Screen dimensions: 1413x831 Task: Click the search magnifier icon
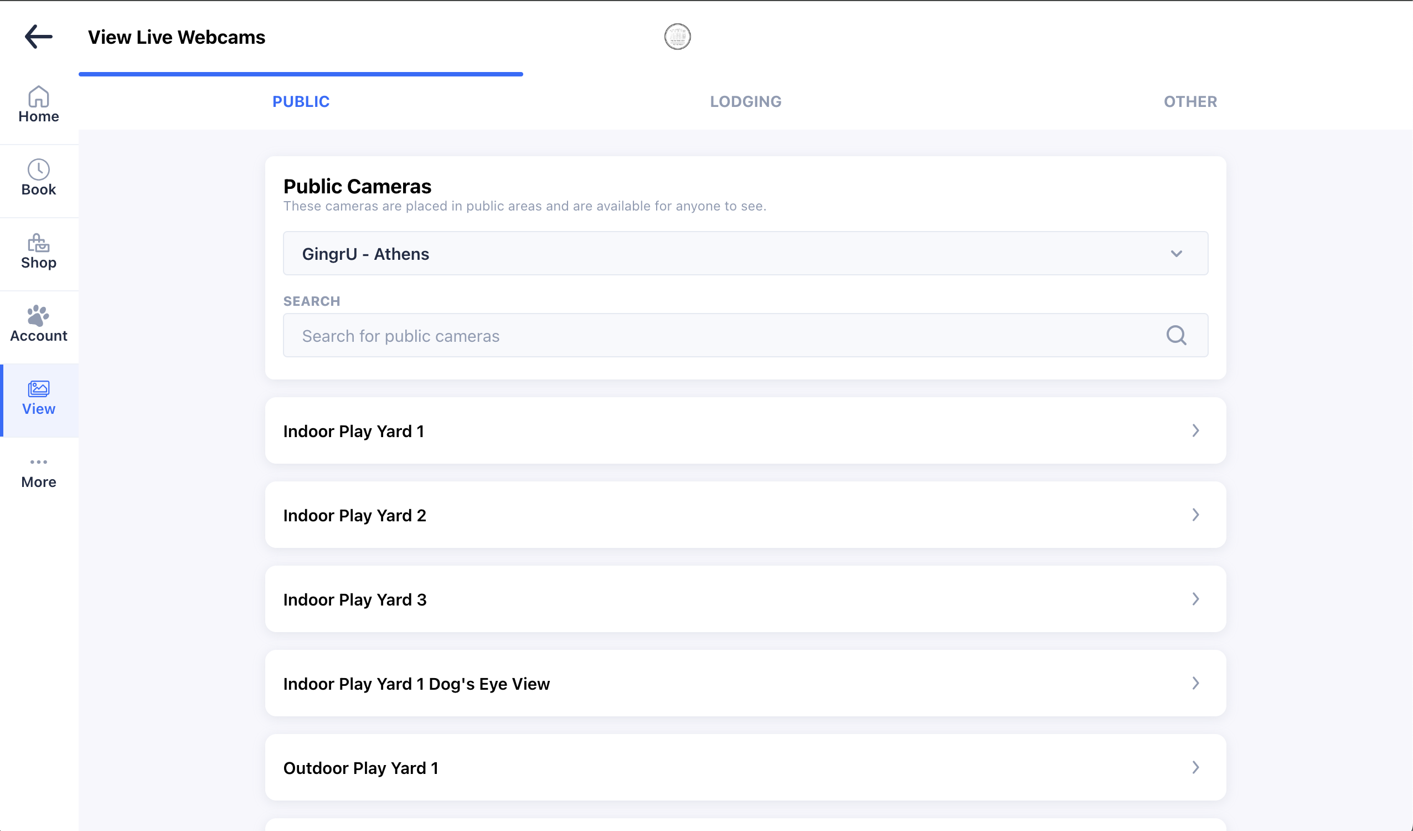click(x=1176, y=336)
